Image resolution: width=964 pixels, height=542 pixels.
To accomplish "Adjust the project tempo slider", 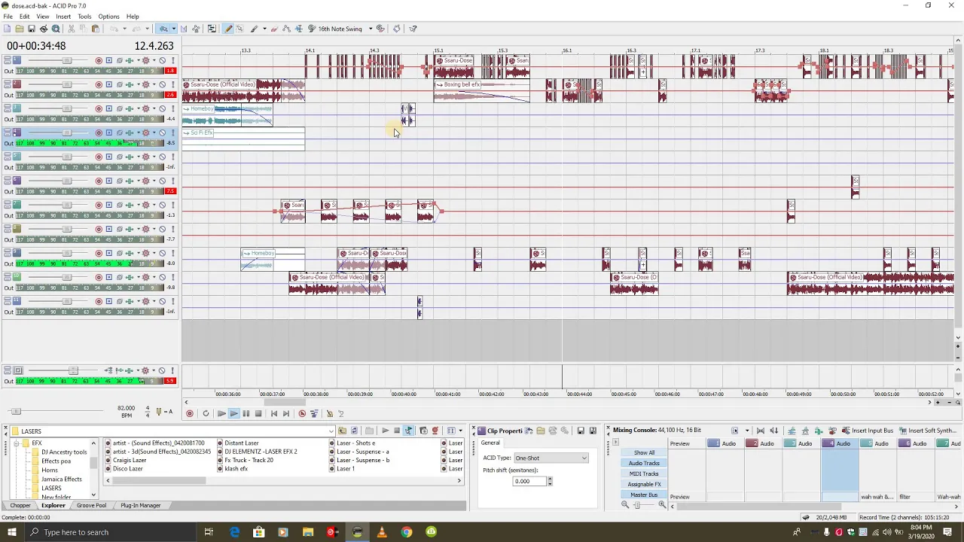I will tap(15, 411).
